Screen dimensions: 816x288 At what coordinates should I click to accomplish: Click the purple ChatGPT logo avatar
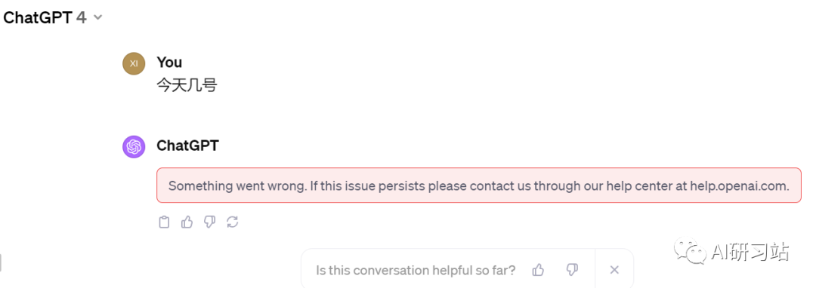[x=134, y=146]
